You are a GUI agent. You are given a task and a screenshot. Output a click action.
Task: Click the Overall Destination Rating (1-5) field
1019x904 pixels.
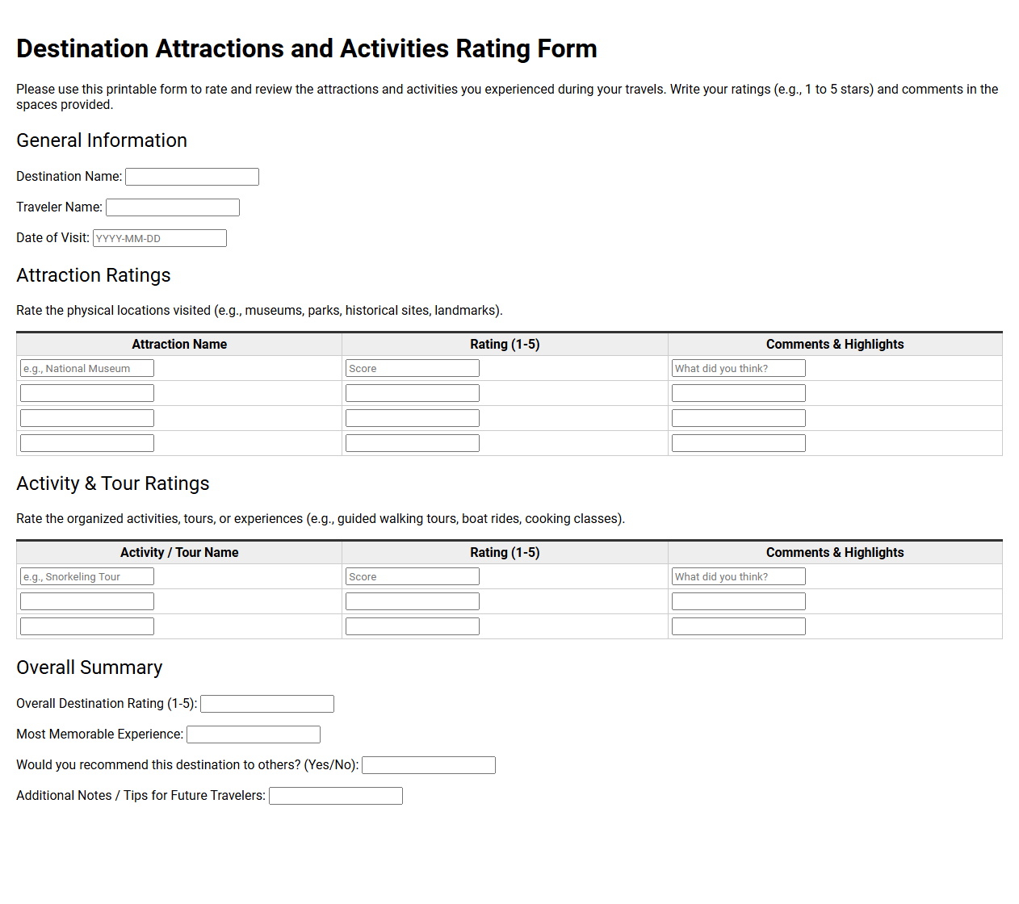[267, 704]
